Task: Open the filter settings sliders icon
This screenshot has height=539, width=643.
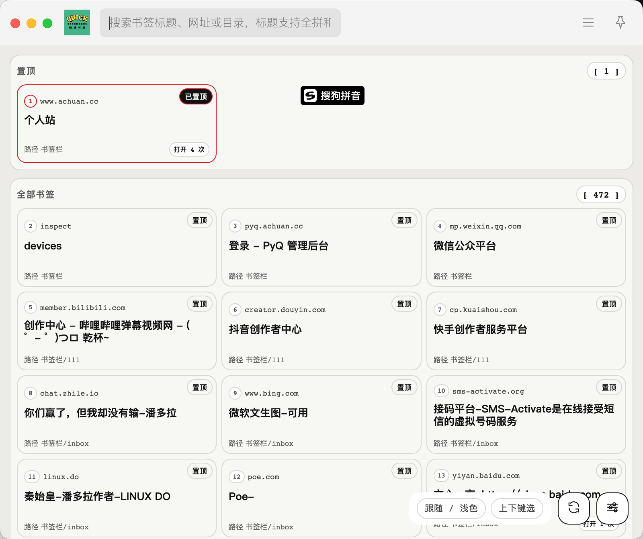Action: (x=612, y=508)
